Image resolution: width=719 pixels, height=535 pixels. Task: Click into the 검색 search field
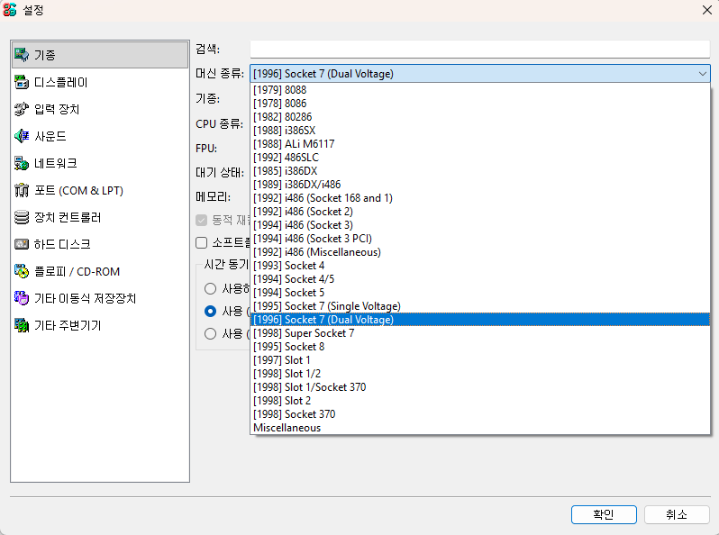coord(479,49)
